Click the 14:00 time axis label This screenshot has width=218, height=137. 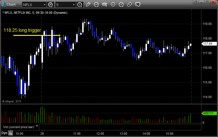click(x=146, y=134)
